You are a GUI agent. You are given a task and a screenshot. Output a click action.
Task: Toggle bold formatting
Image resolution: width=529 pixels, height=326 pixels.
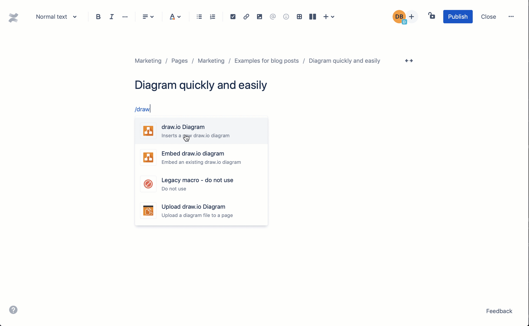[x=98, y=17]
